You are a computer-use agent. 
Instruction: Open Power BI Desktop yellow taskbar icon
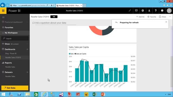click(86, 94)
